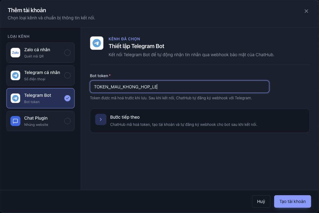Select the Zalo cá nhân radio button
This screenshot has height=213, width=319.
(x=67, y=53)
